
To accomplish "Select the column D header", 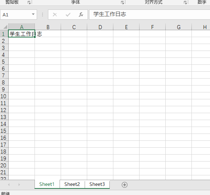I will coord(100,27).
